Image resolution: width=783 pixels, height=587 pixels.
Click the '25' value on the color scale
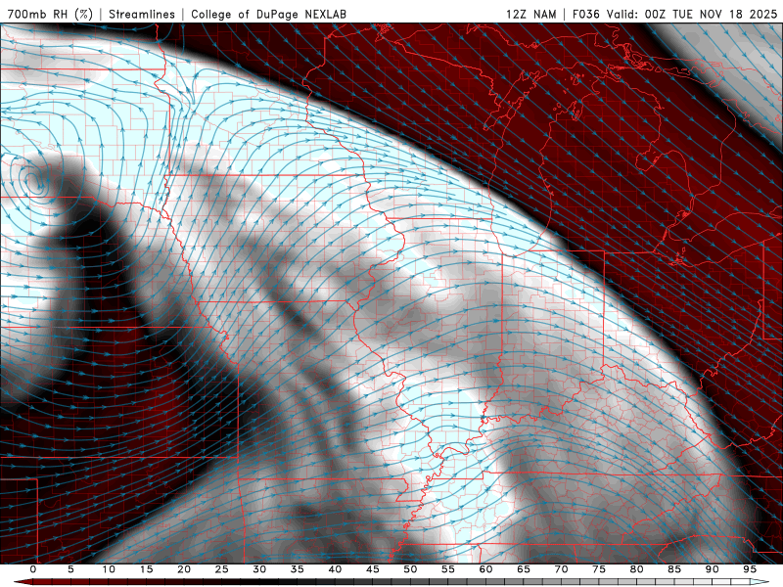(222, 569)
